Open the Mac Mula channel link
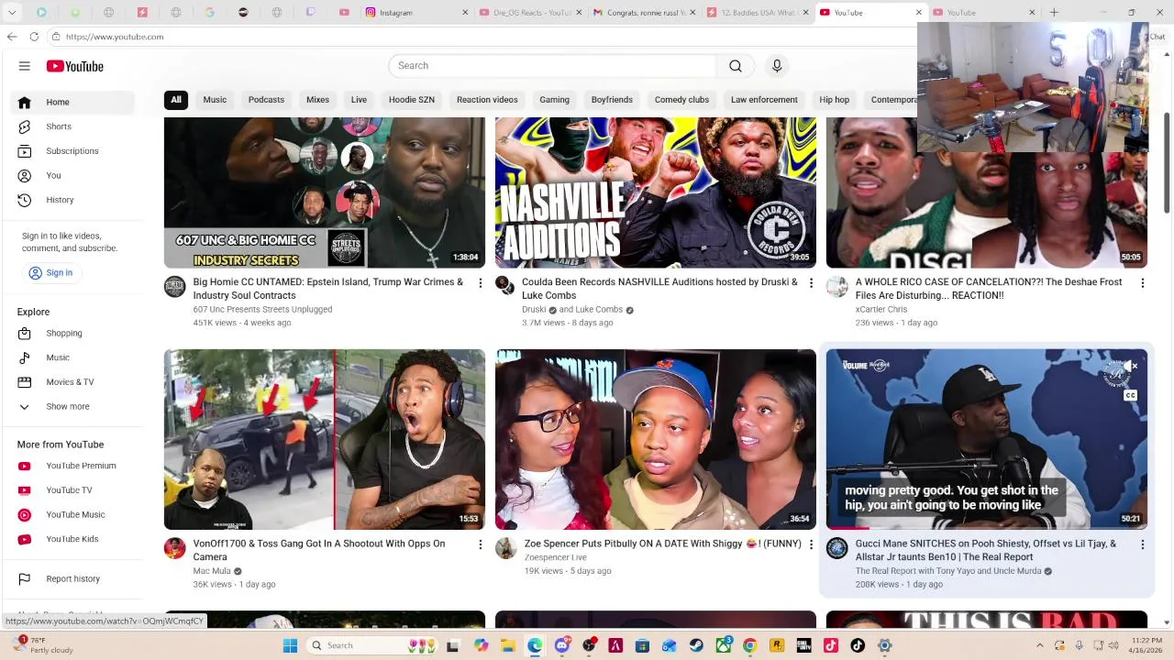 212,571
